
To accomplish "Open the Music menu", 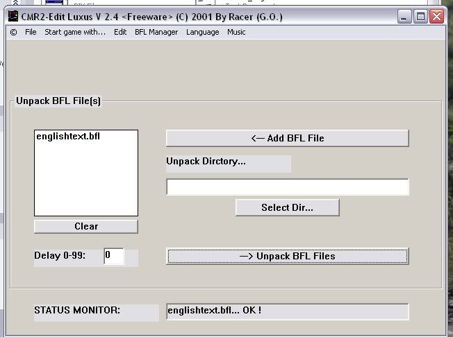I will click(x=236, y=32).
